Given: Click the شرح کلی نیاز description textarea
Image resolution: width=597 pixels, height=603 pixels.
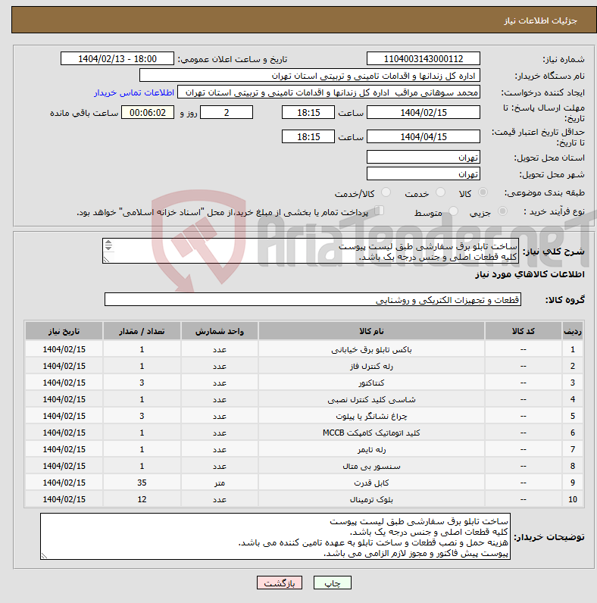Looking at the screenshot, I should [x=311, y=251].
